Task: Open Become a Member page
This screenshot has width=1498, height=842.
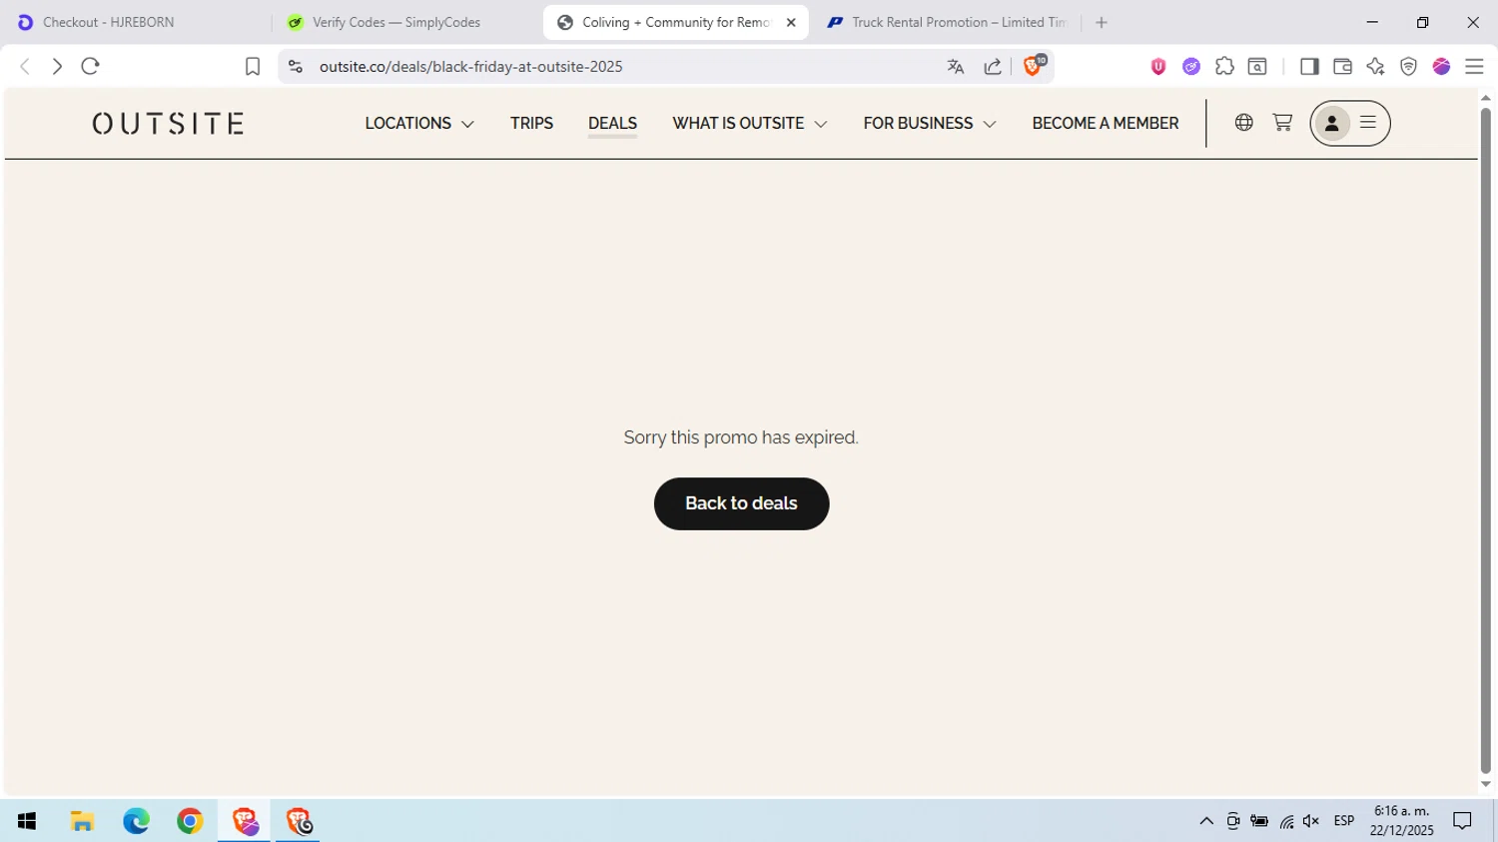Action: [x=1106, y=123]
